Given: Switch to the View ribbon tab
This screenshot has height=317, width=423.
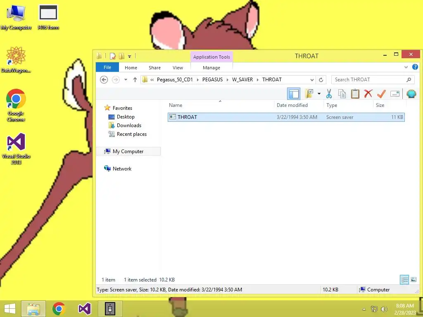Looking at the screenshot, I should point(178,68).
